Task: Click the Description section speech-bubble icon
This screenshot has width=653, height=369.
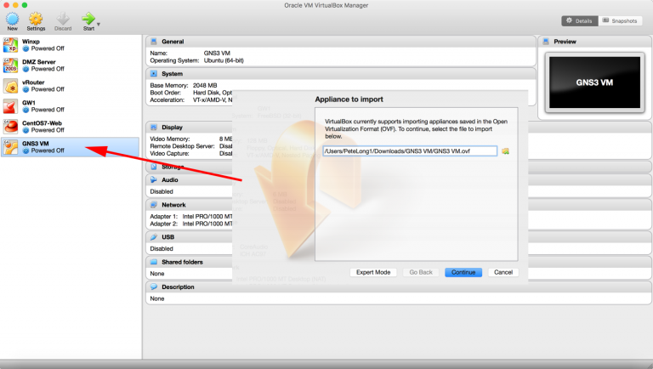Action: (154, 287)
